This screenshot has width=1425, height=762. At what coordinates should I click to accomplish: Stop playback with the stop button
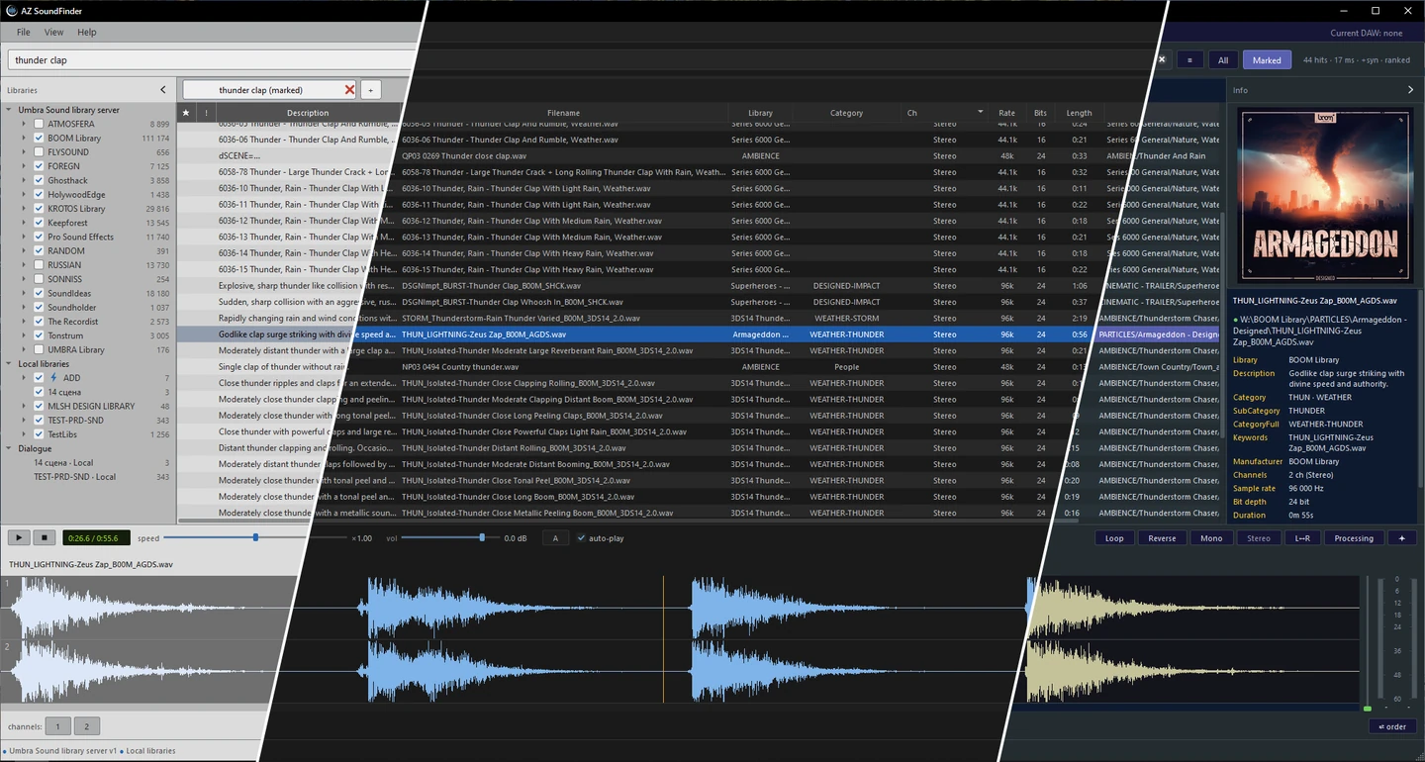[x=44, y=537]
